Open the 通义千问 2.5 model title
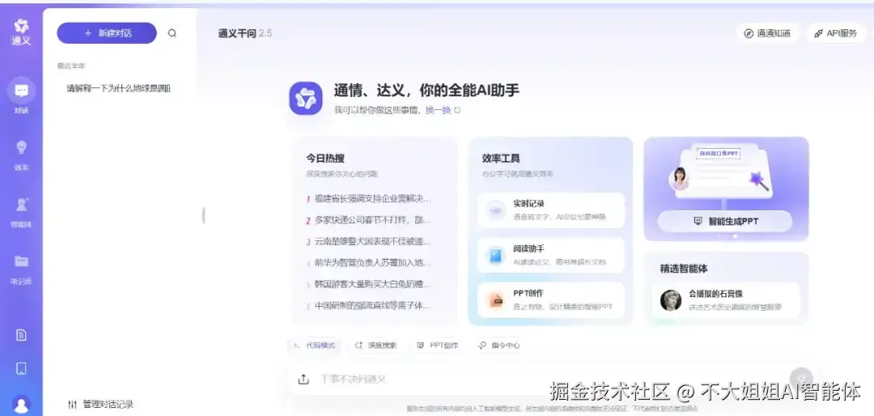Viewport: 874px width, 416px height. [244, 33]
